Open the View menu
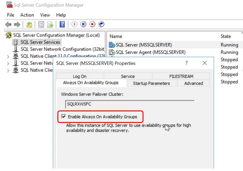 (x=45, y=15)
